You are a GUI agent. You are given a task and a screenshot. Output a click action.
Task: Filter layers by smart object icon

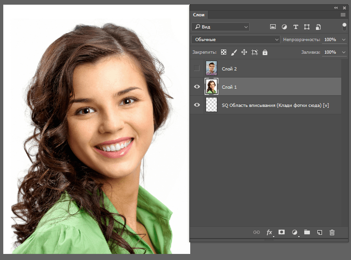click(318, 27)
